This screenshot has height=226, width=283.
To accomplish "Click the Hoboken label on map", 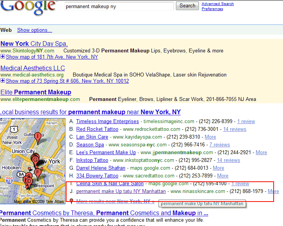I will pyautogui.click(x=11, y=168).
